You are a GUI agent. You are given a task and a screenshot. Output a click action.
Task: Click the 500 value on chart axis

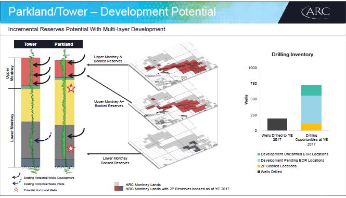coord(254,99)
